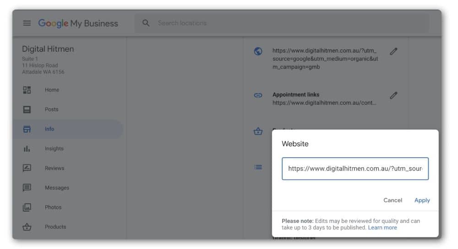Click the Appointment links heading
458x249 pixels.
[x=296, y=95]
